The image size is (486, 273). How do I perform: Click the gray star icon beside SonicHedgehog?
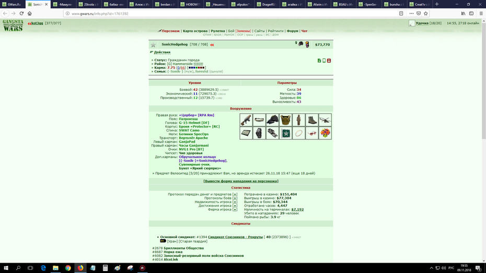153,45
